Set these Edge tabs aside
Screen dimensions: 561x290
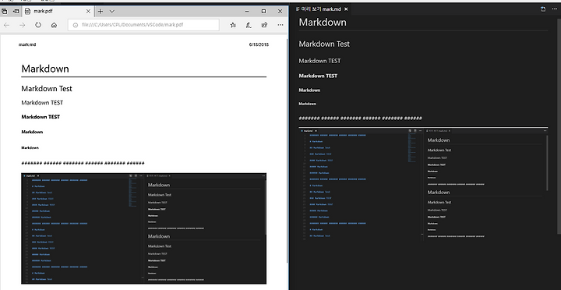click(16, 12)
